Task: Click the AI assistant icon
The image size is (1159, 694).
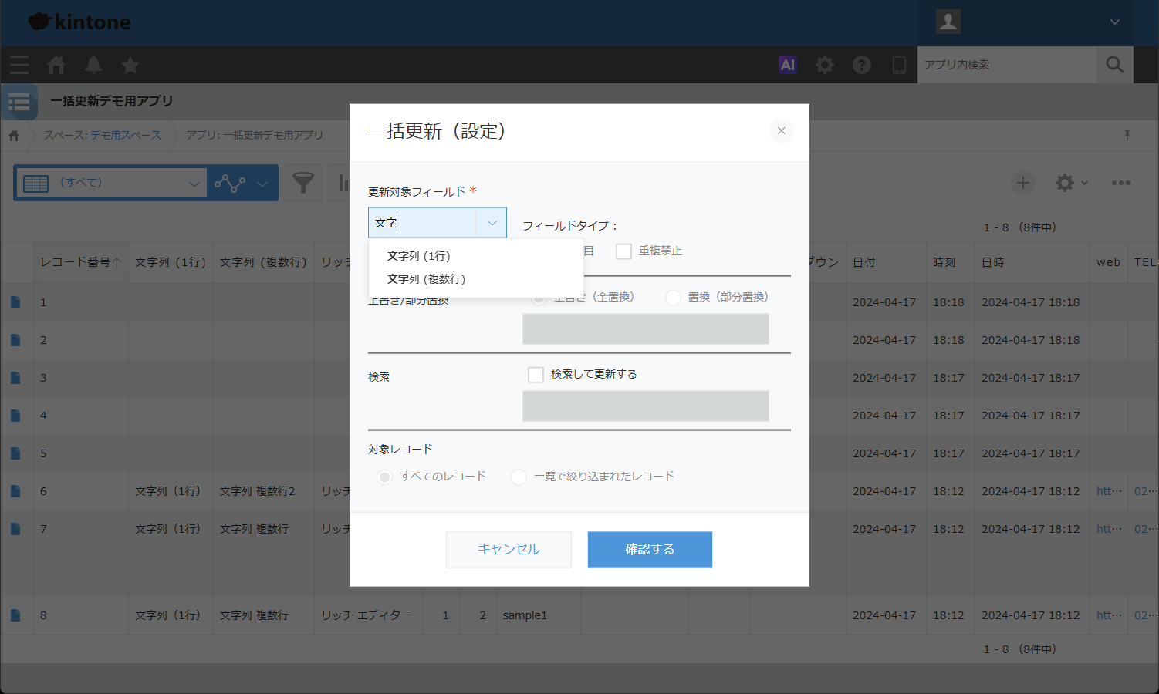Action: [787, 65]
